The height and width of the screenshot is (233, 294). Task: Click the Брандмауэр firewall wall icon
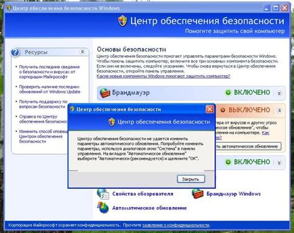[x=105, y=93]
